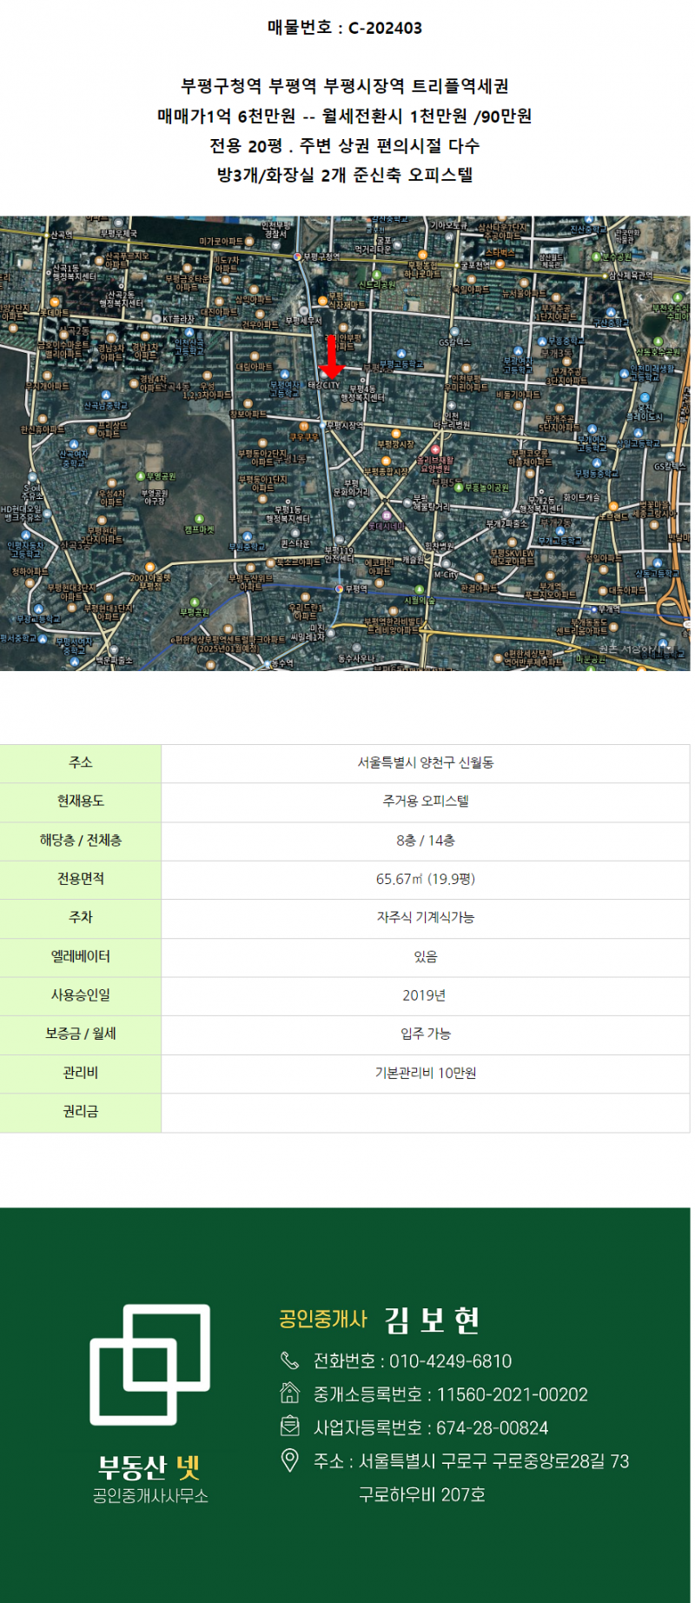Click the 주거용 오피스텔 usage cell
695x1603 pixels.
point(425,801)
